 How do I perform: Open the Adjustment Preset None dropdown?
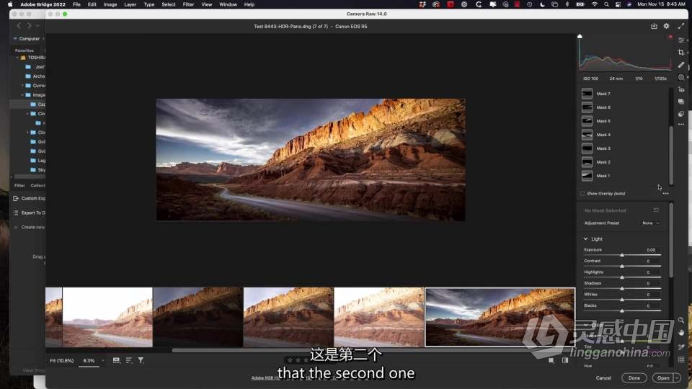(650, 223)
